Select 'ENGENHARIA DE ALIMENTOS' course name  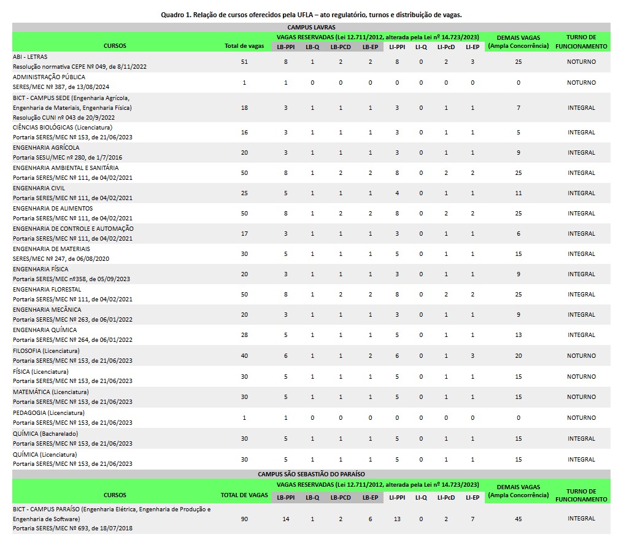(53, 209)
